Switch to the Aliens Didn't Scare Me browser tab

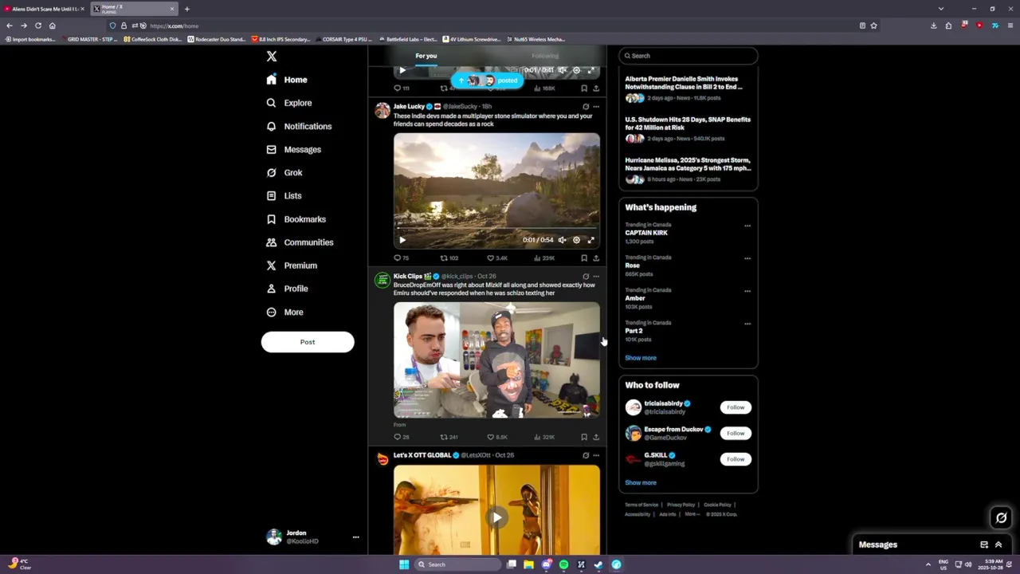[44, 9]
